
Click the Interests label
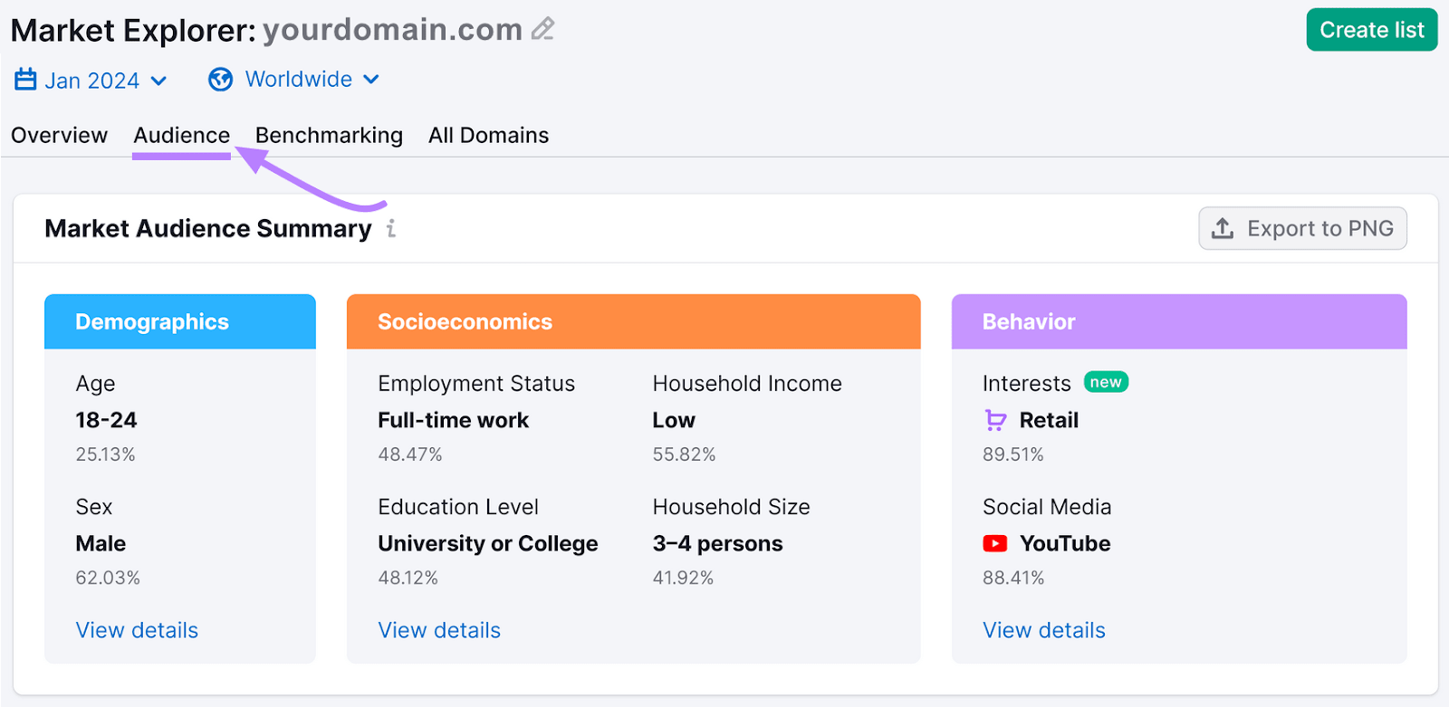point(1027,384)
